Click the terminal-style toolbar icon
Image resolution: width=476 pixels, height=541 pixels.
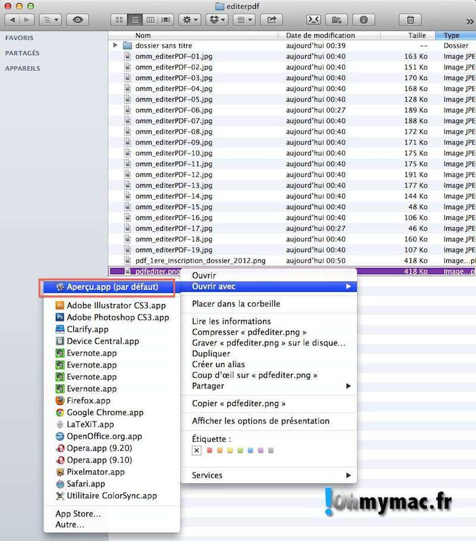(x=314, y=20)
